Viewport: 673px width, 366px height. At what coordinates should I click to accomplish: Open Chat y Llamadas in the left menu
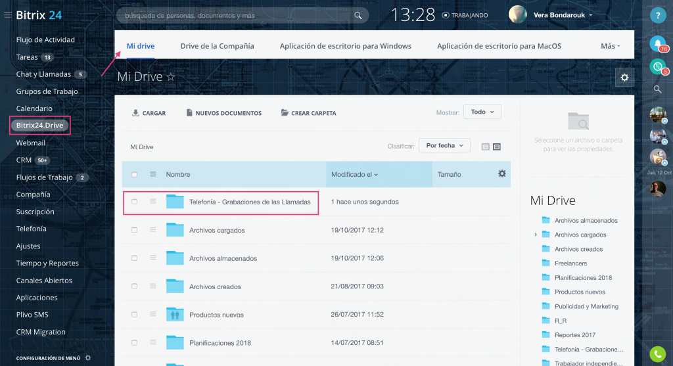pos(43,74)
